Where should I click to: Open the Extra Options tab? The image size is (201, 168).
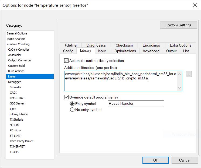180,45
